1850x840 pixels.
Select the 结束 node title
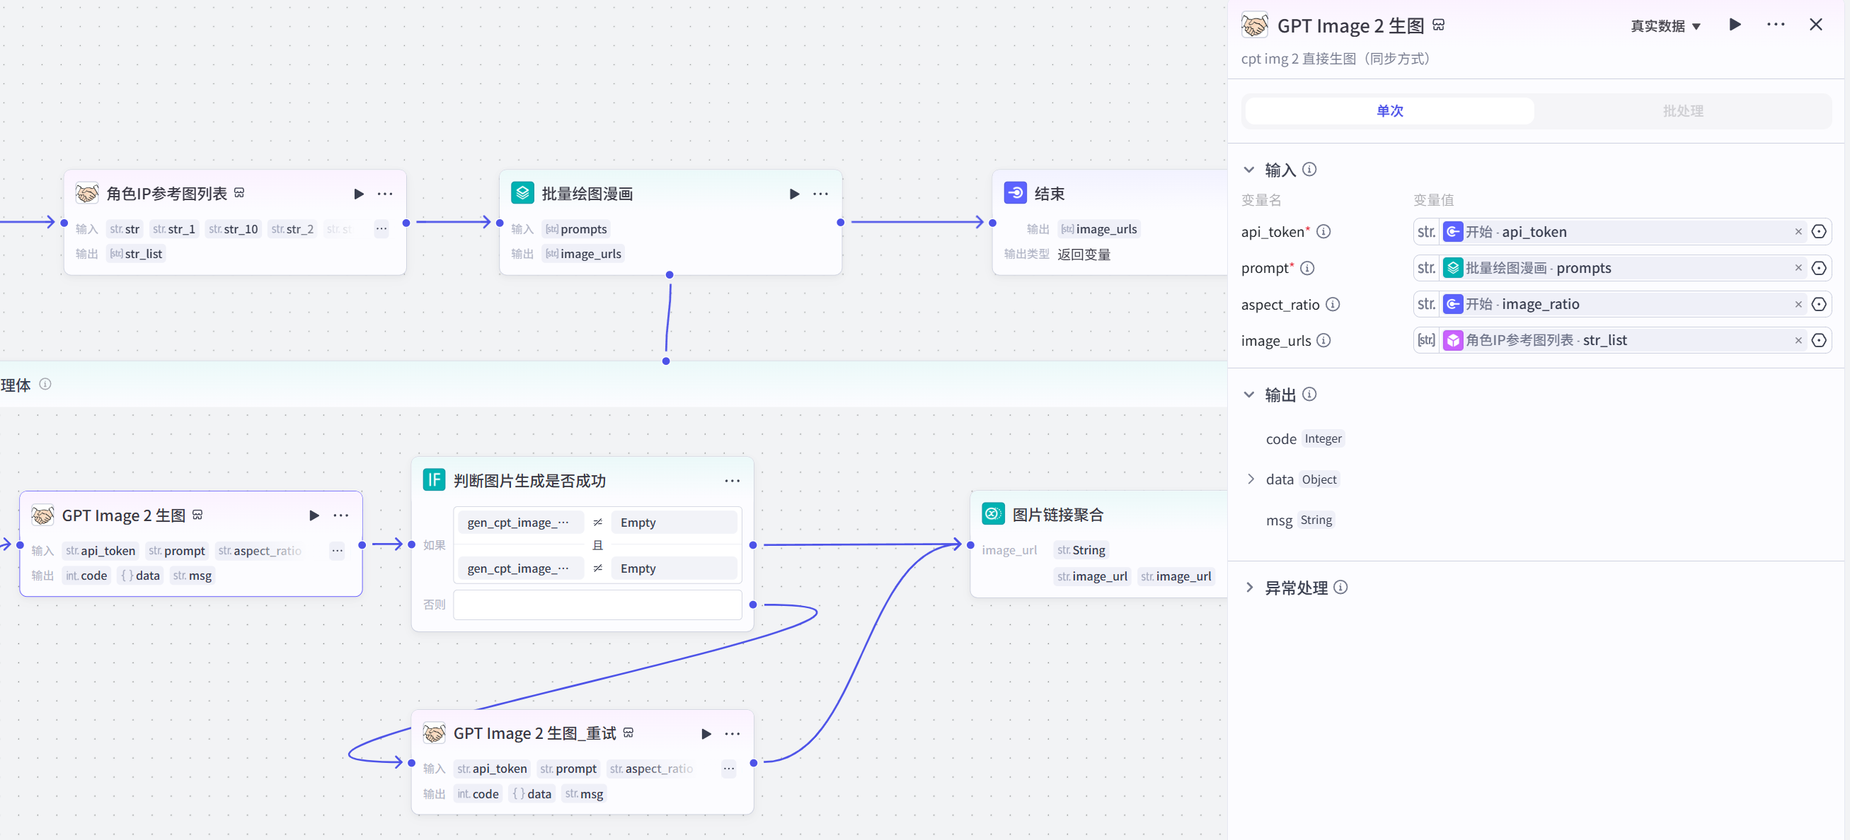click(1049, 194)
